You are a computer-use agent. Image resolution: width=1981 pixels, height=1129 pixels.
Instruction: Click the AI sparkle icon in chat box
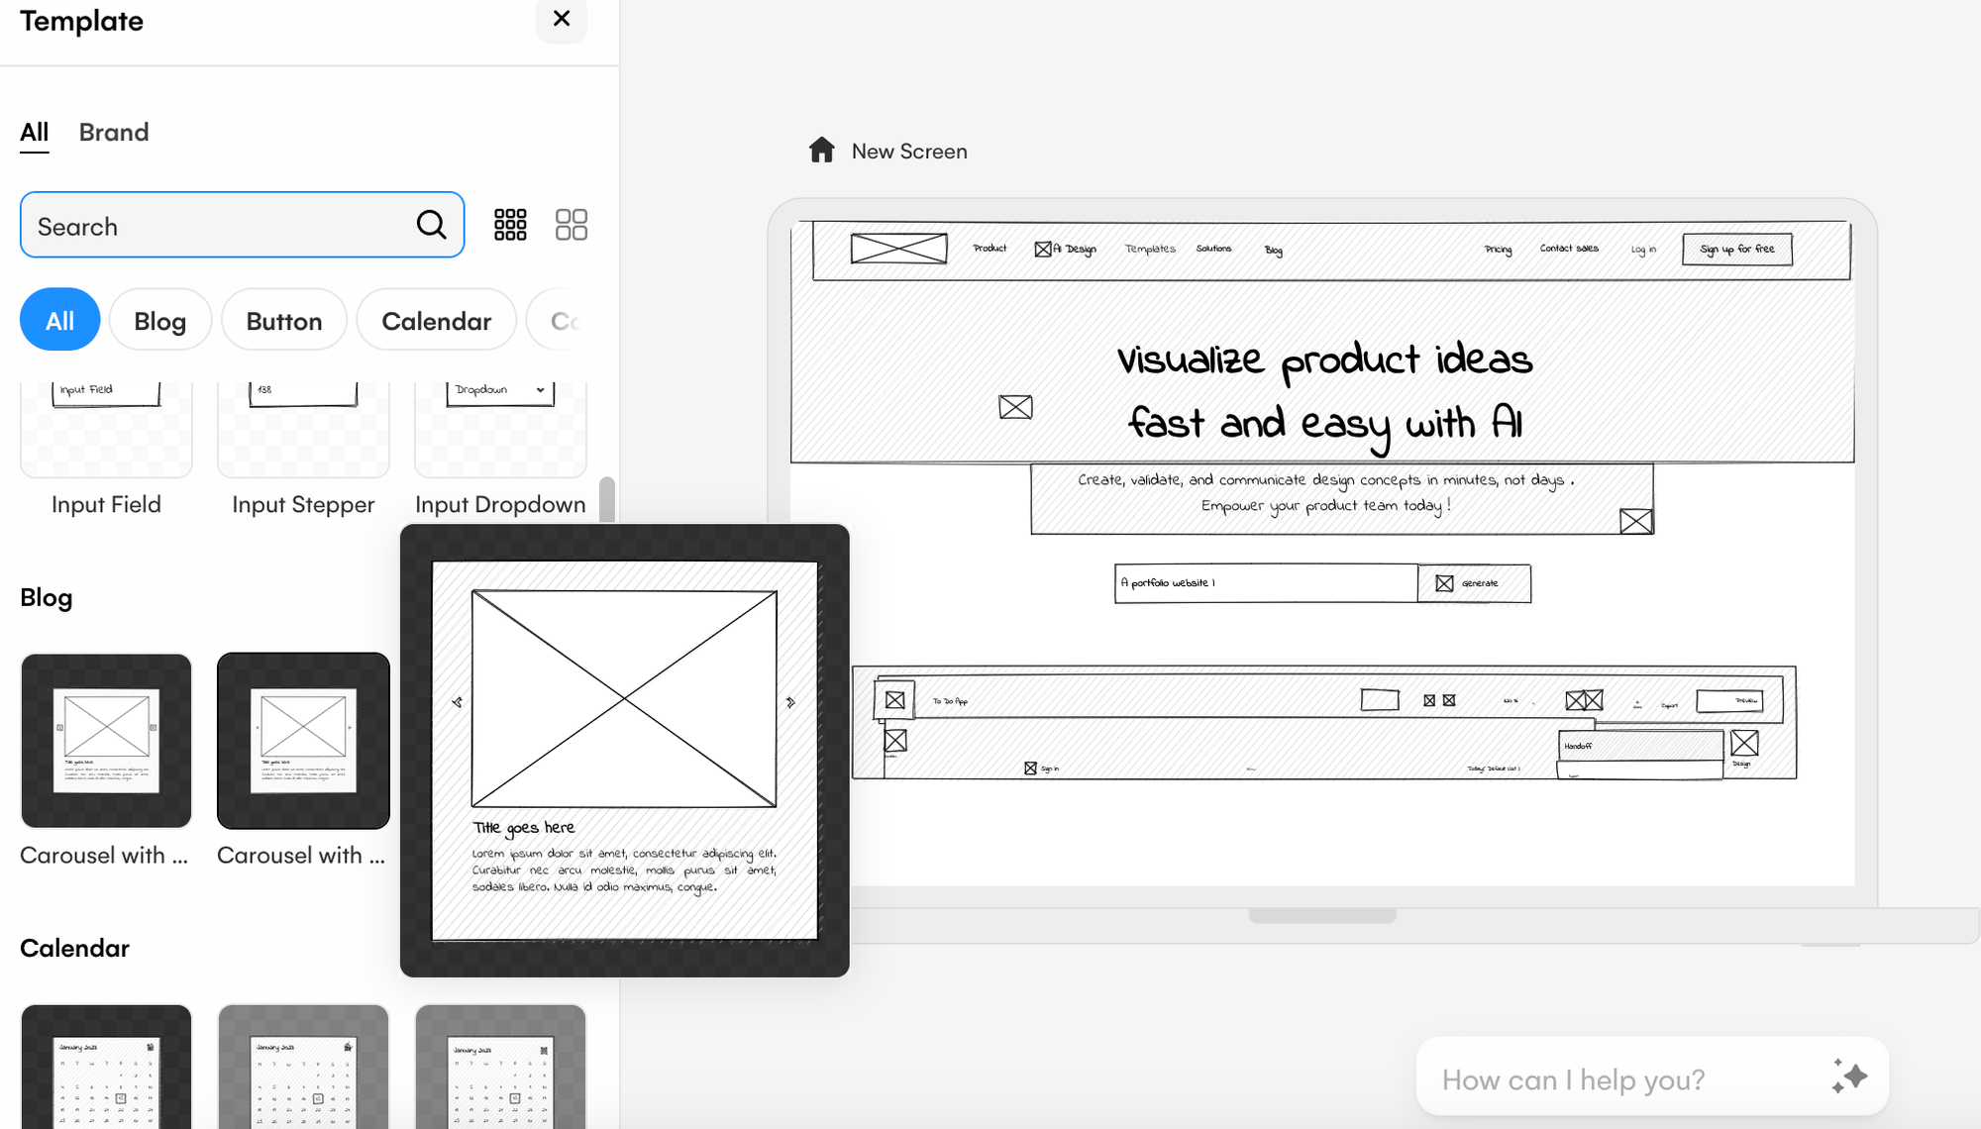pos(1848,1077)
